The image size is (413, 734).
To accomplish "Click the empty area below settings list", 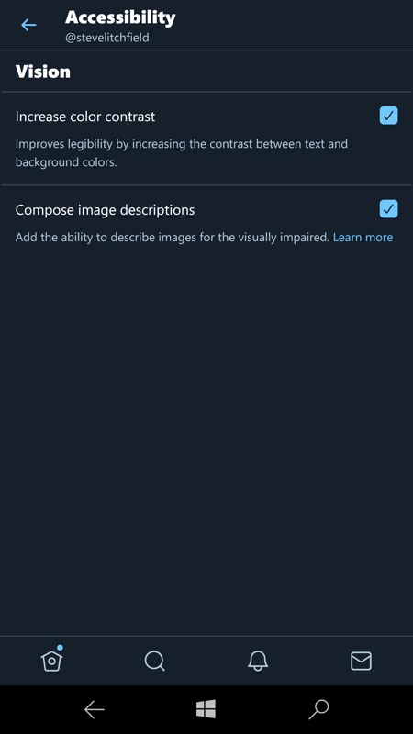I will click(x=206, y=440).
